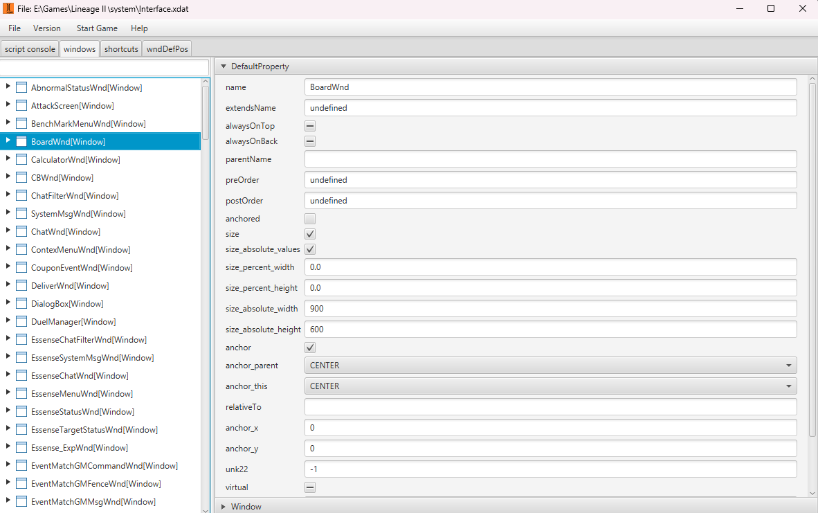
Task: Click the window icon beside EssenseChatWnd
Action: tap(21, 376)
